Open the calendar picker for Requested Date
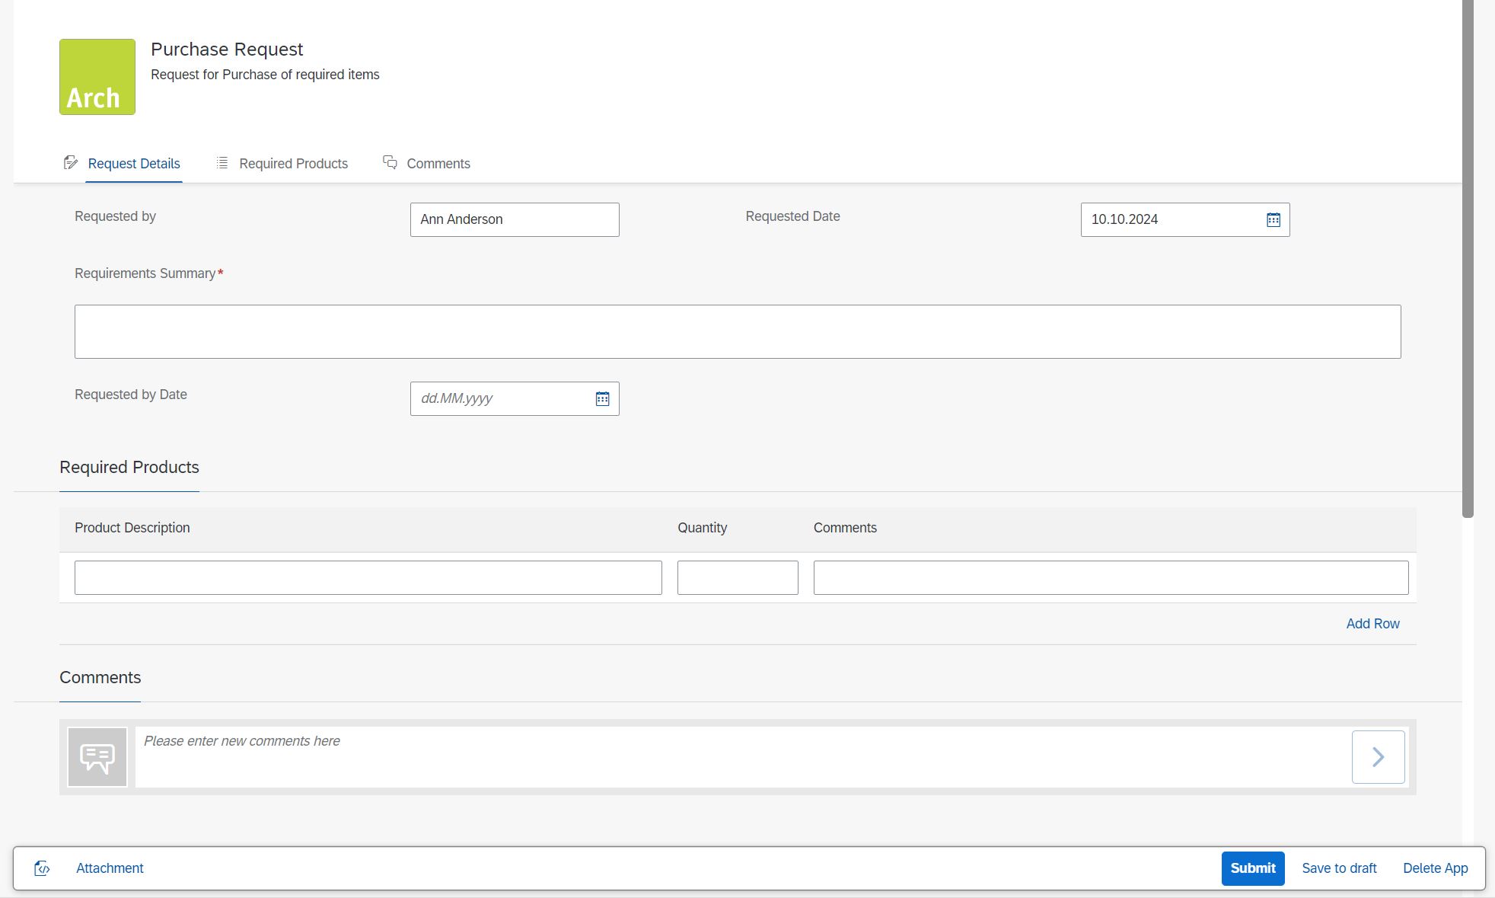This screenshot has height=898, width=1495. (1273, 219)
